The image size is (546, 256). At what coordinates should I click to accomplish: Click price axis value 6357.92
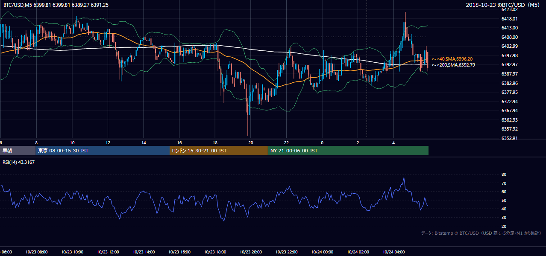[x=510, y=129]
